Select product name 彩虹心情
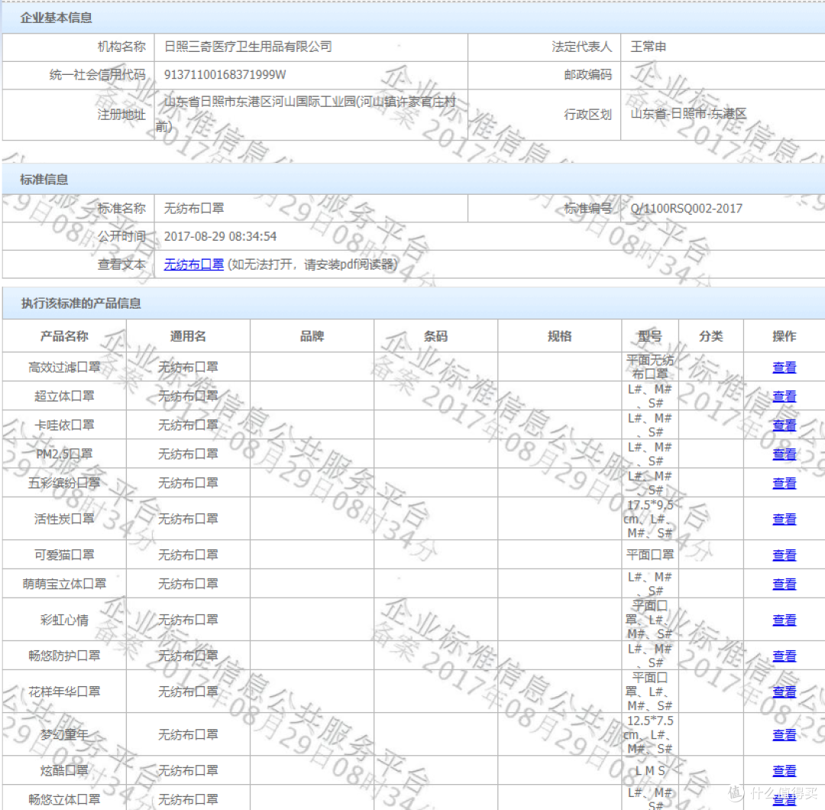The image size is (825, 810). (64, 620)
